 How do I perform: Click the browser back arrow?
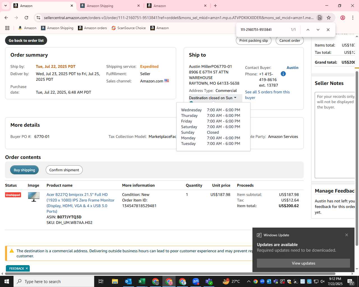[x=6, y=18]
